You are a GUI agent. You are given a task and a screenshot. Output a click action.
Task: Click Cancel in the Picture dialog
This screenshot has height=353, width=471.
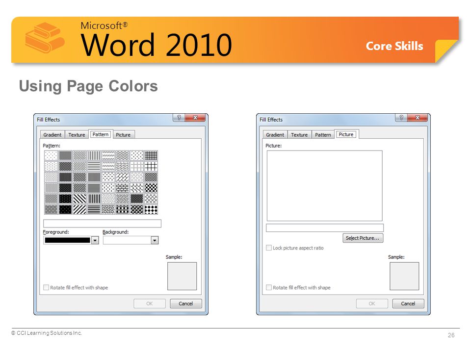408,303
